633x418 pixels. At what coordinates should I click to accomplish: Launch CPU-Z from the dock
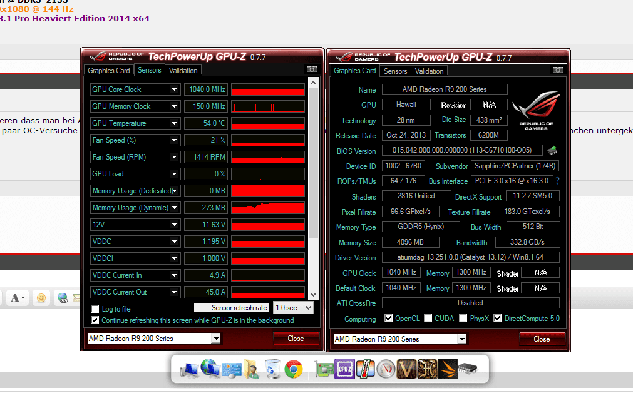[x=344, y=369]
